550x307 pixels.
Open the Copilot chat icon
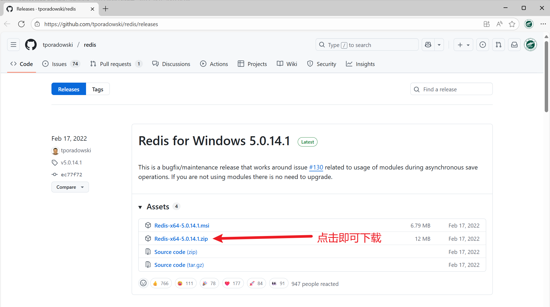click(x=428, y=45)
